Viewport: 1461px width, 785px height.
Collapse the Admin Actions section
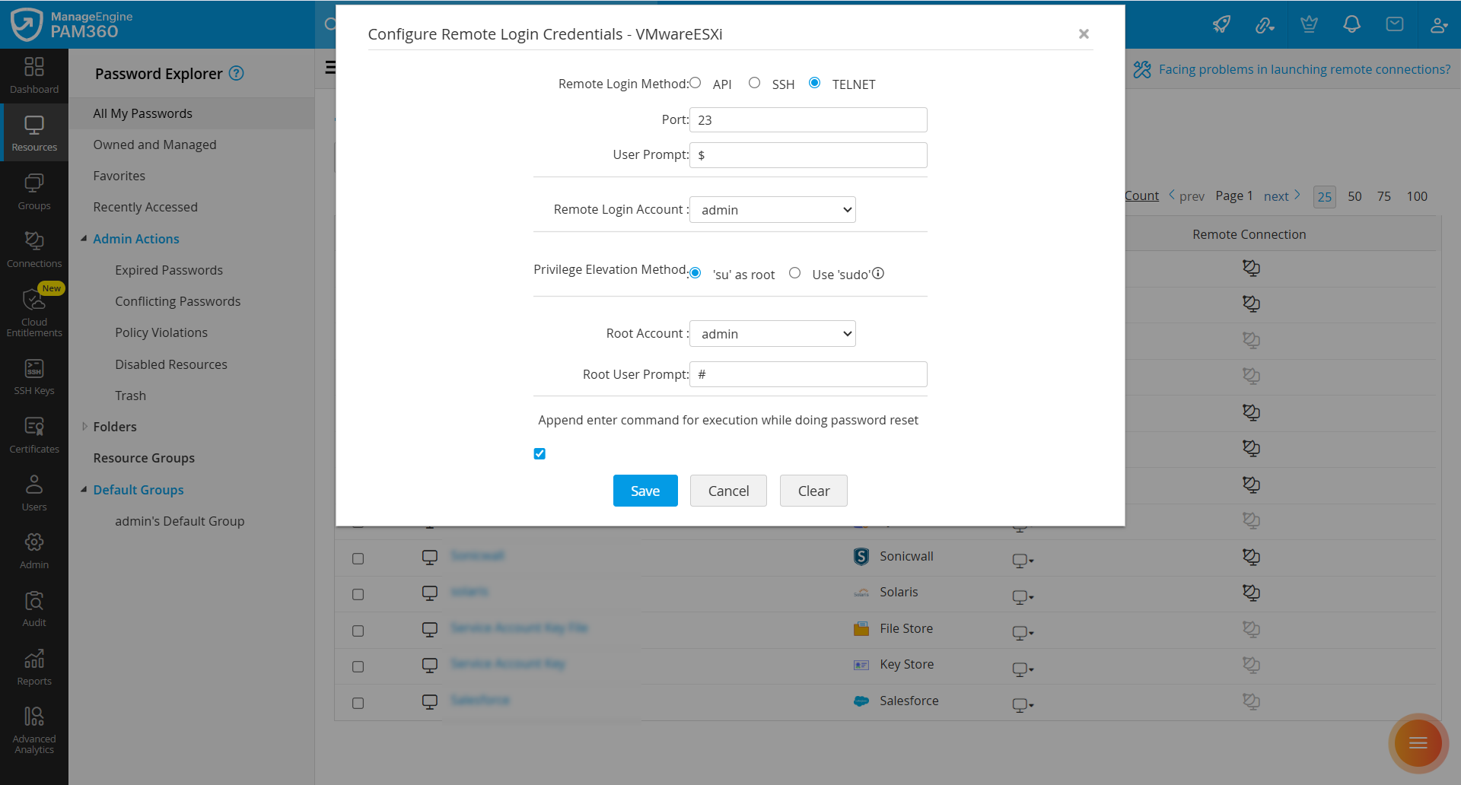pos(84,238)
